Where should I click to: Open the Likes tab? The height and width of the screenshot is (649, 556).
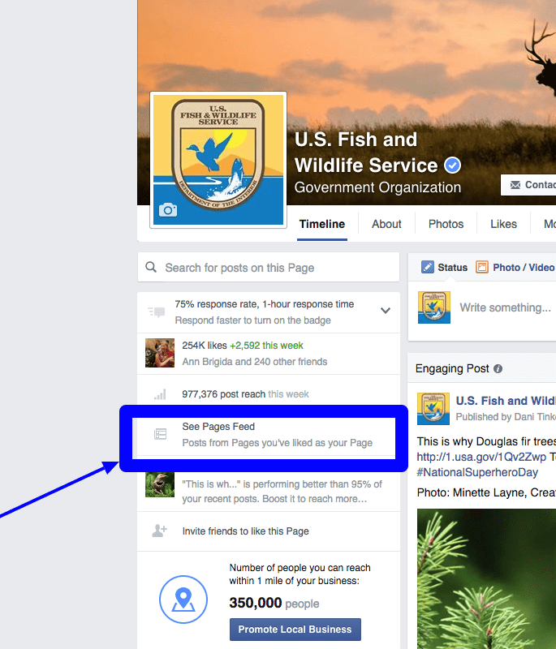[503, 224]
